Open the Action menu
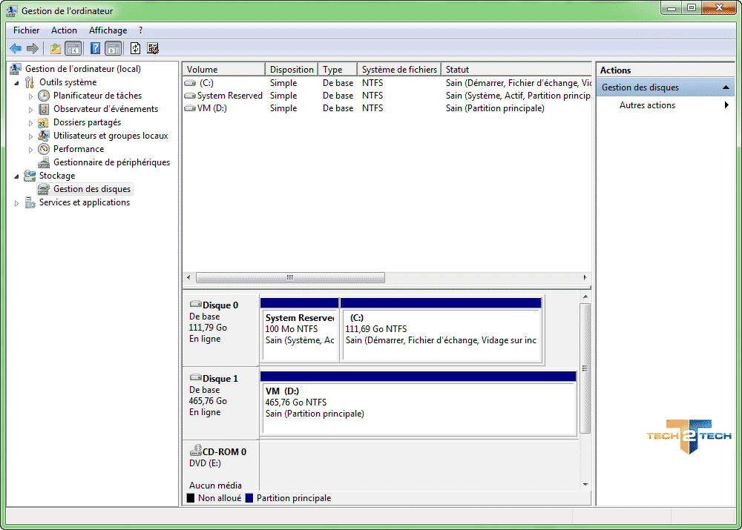Image resolution: width=742 pixels, height=530 pixels. pyautogui.click(x=64, y=30)
